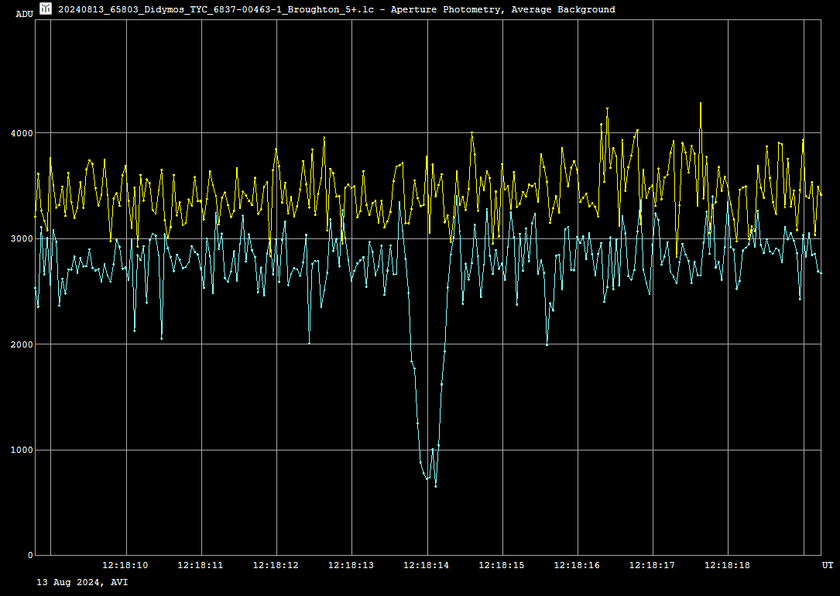Click the 3000 y-axis value

[x=23, y=238]
